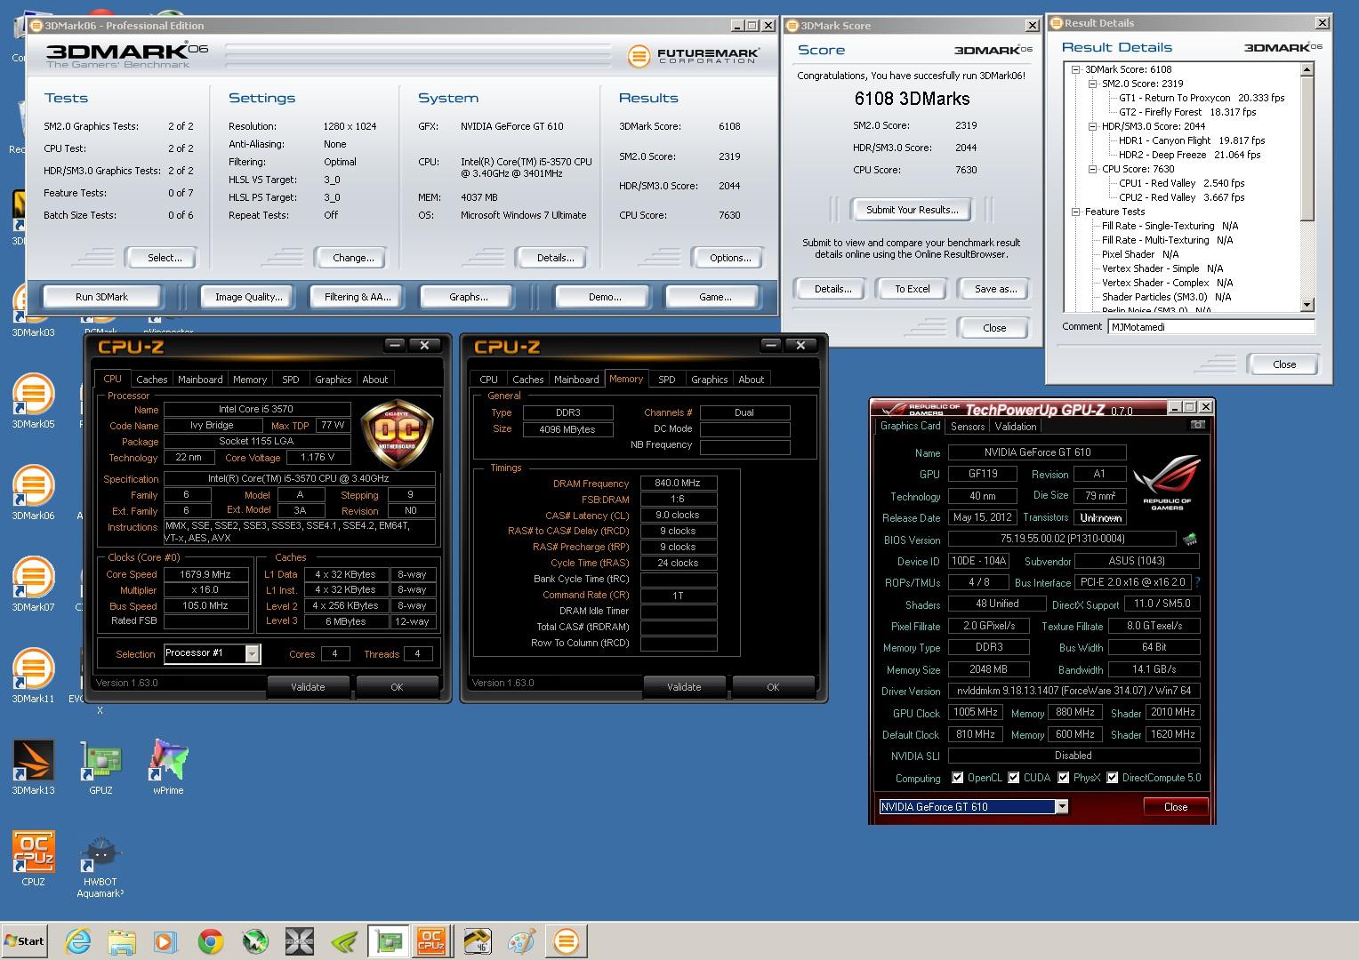Click the NVIDIA taskbar icon
1359x960 pixels.
point(343,940)
